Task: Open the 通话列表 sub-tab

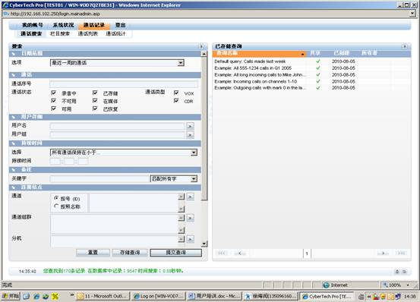Action: click(x=88, y=33)
